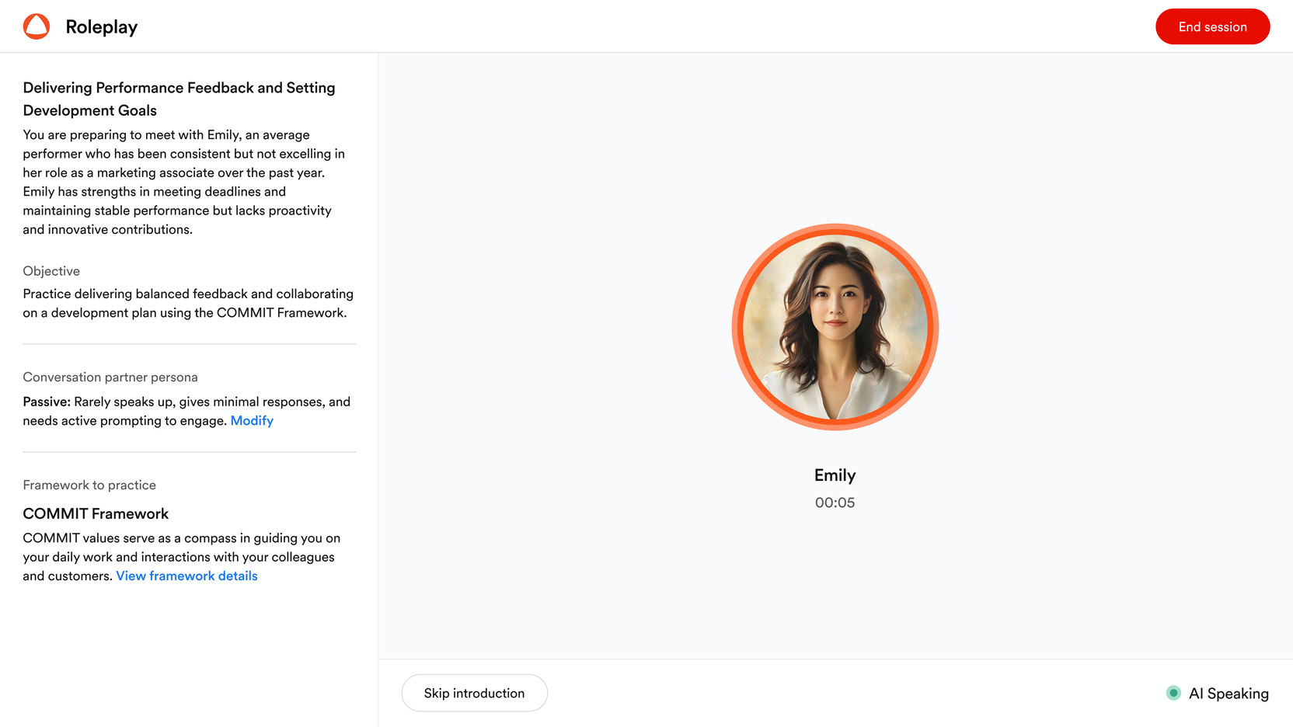
Task: Click Emily's avatar portrait
Action: pos(835,327)
